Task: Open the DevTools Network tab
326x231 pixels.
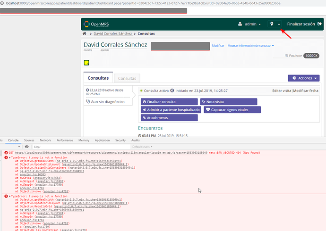Action: tap(45, 140)
